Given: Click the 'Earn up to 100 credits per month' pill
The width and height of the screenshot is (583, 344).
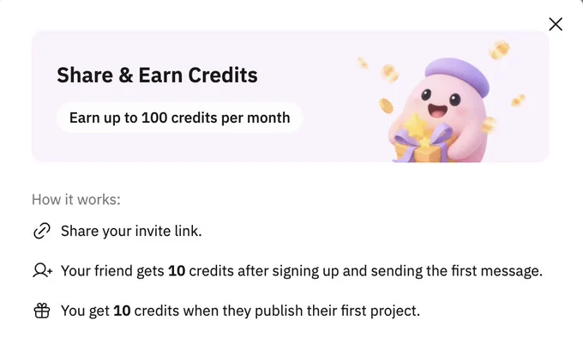Looking at the screenshot, I should [179, 118].
